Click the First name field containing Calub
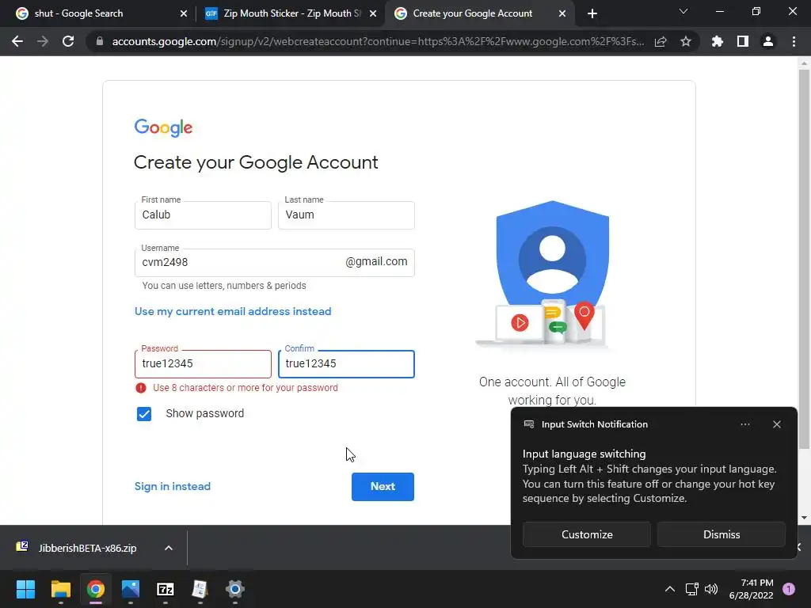Screen dimensions: 811x608 (203, 215)
